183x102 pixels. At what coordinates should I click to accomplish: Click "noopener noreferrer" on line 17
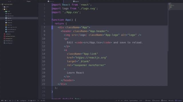[x=89, y=65]
